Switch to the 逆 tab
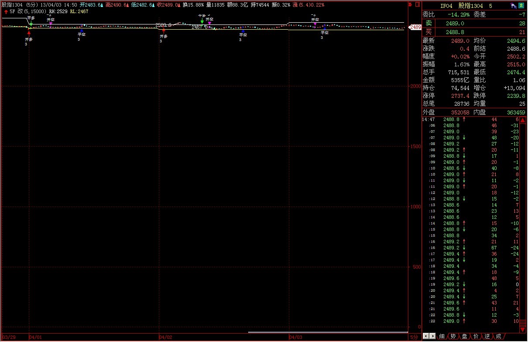This screenshot has height=342, width=528. coord(487,336)
